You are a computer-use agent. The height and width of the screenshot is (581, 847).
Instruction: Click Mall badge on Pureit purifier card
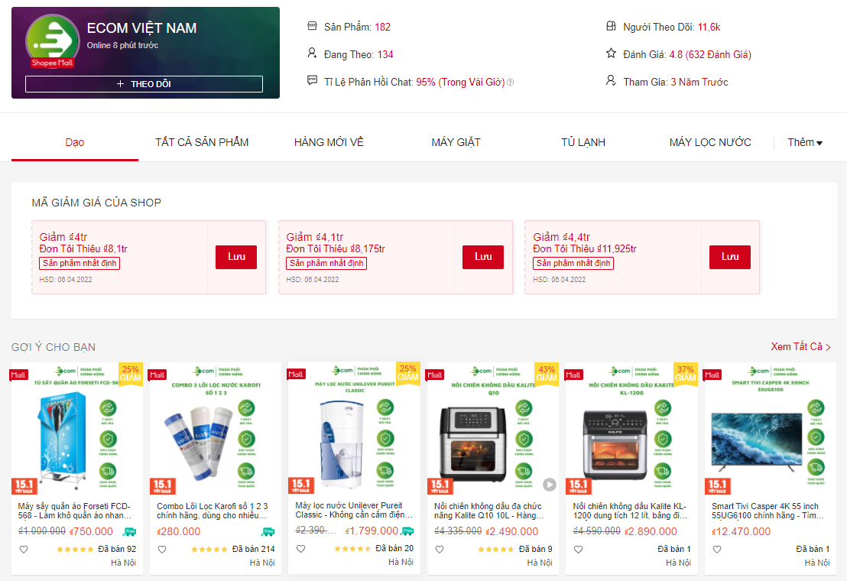(x=296, y=374)
